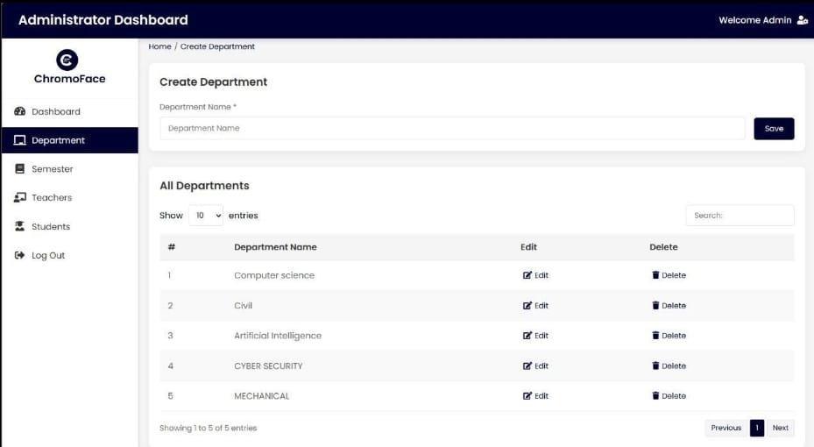Select page 1 in pagination
814x447 pixels.
757,427
